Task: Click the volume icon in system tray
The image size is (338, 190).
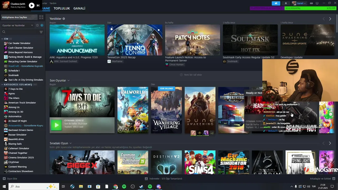Action: tap(309, 187)
